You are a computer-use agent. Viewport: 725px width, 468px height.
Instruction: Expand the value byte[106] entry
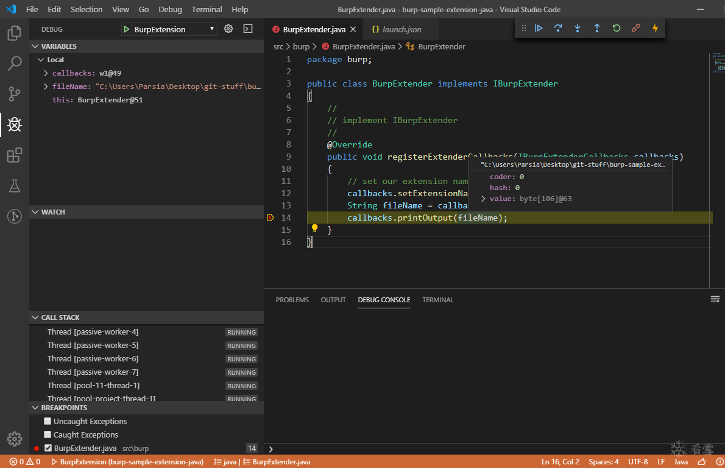pos(484,199)
